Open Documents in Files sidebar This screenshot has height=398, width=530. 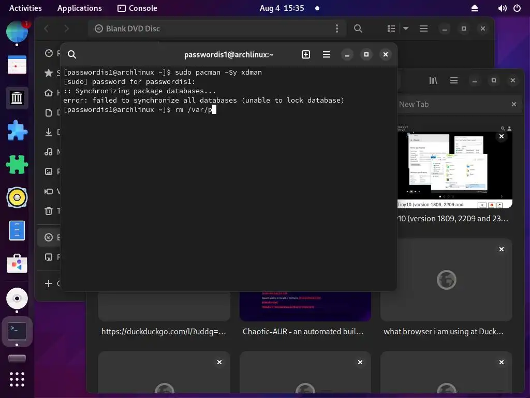tap(49, 112)
